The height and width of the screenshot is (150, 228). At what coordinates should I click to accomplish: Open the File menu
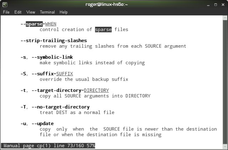point(6,12)
